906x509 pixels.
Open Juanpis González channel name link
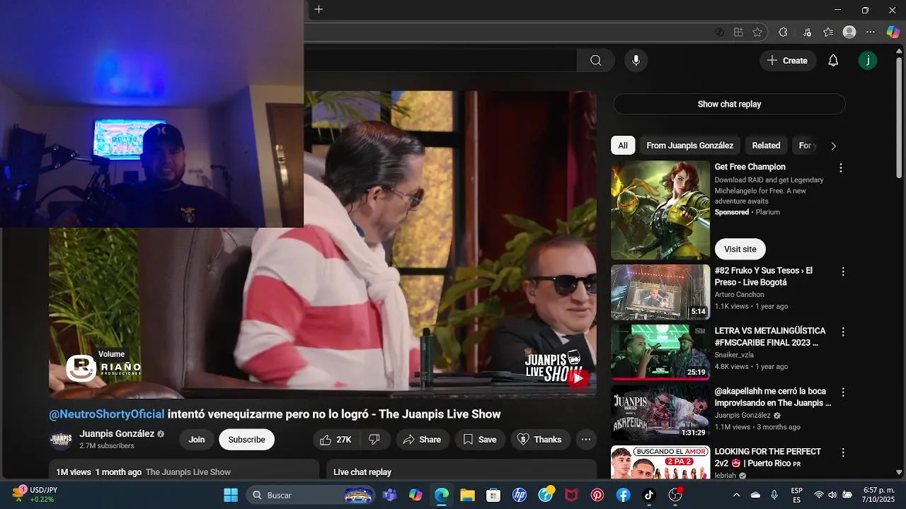tap(117, 433)
